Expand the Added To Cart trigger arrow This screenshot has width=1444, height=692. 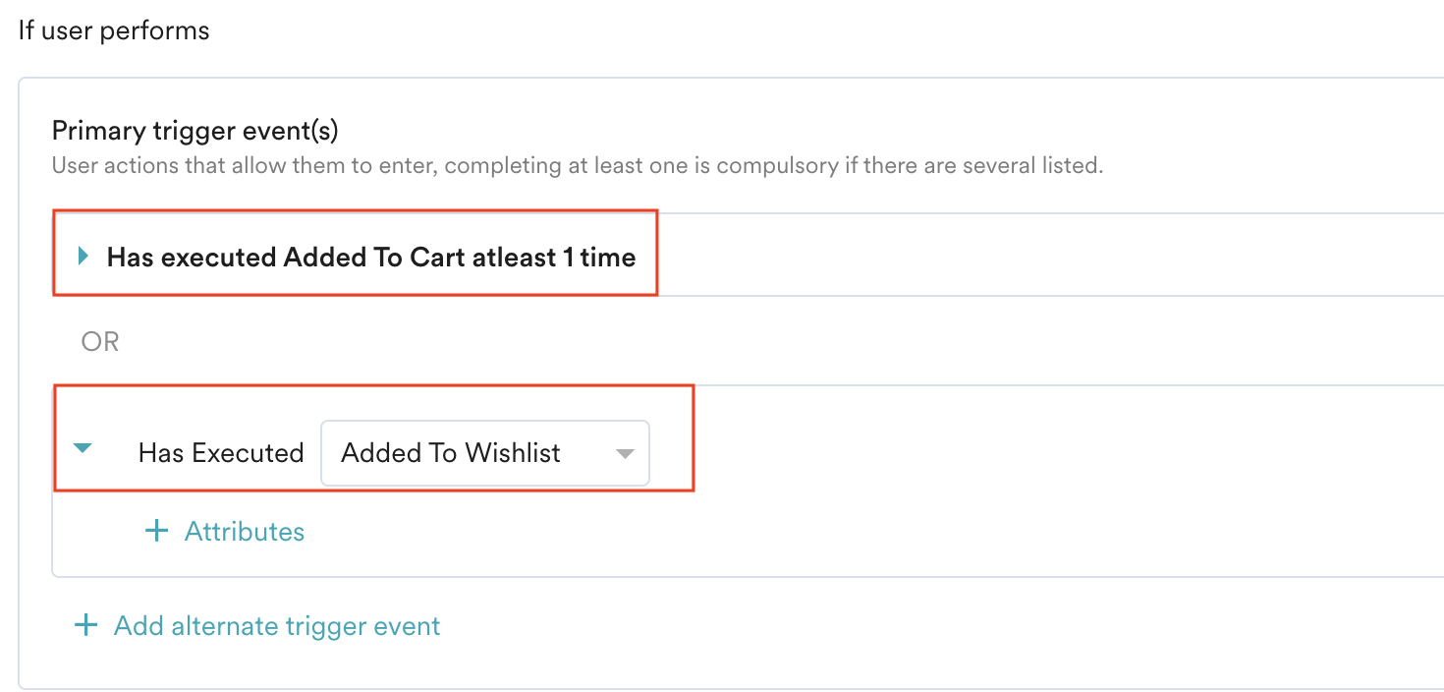coord(83,257)
